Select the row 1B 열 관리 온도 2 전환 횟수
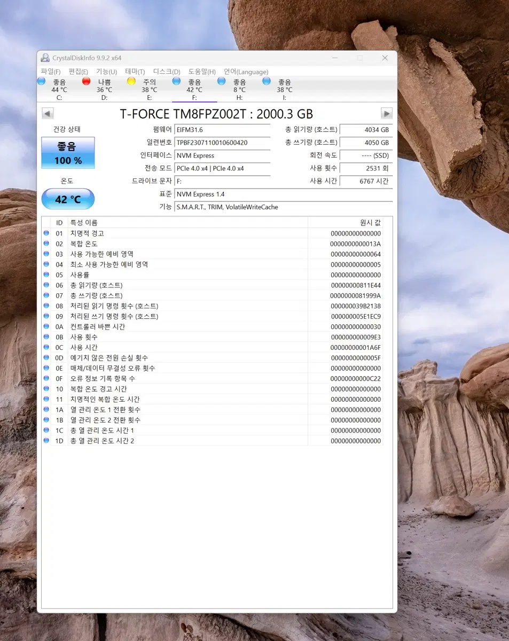The height and width of the screenshot is (641, 509). (212, 420)
